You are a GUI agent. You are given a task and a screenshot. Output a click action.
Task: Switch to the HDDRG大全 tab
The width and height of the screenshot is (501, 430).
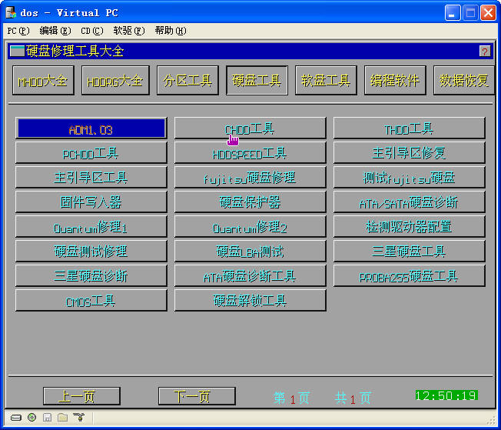[x=115, y=80]
